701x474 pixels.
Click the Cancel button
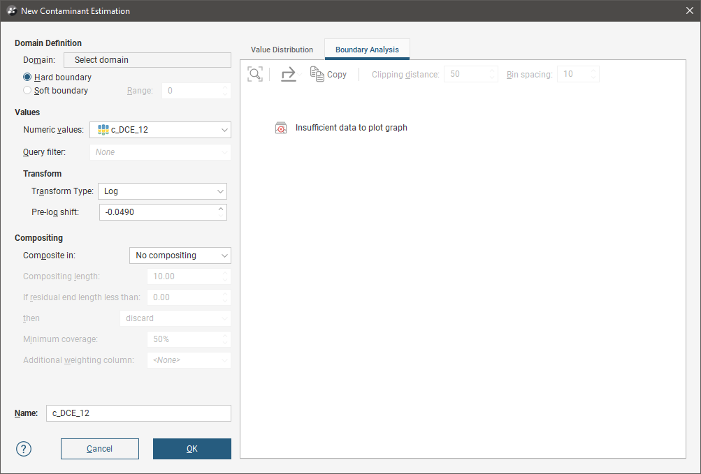click(99, 449)
